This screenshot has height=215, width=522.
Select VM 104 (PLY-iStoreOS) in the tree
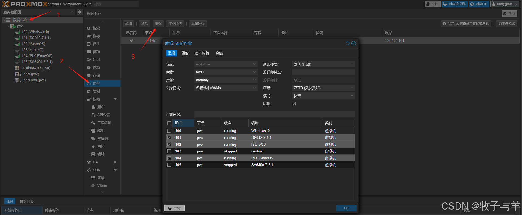(37, 56)
